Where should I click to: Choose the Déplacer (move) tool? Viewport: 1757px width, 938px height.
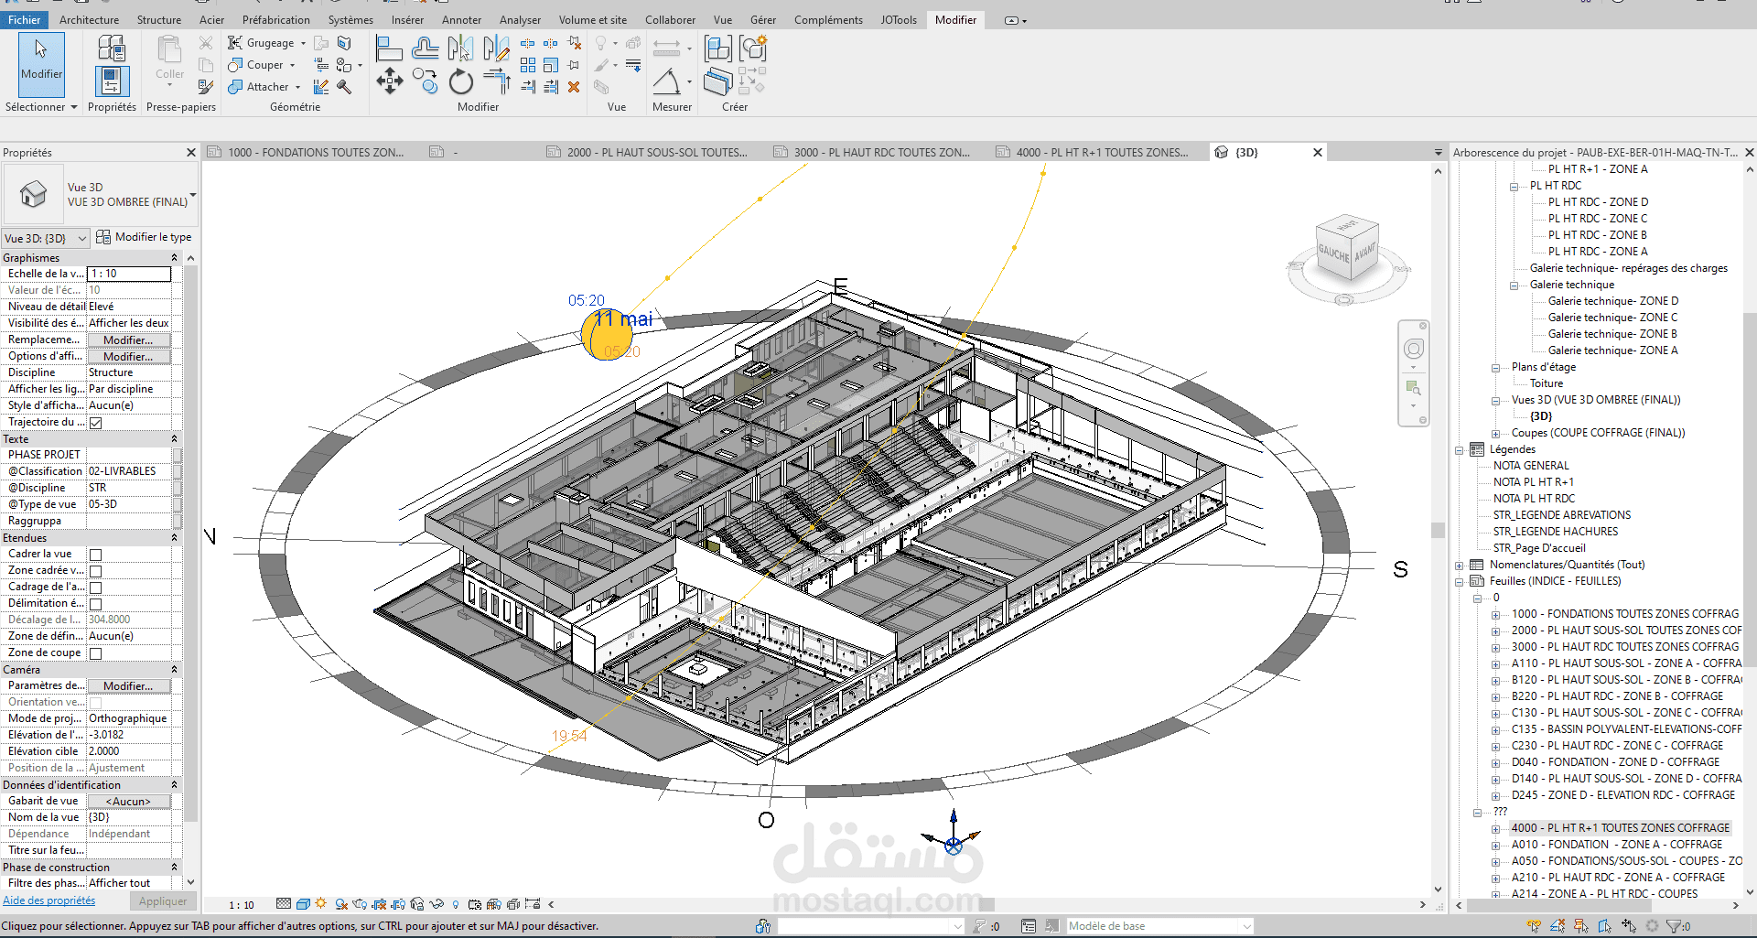tap(390, 81)
